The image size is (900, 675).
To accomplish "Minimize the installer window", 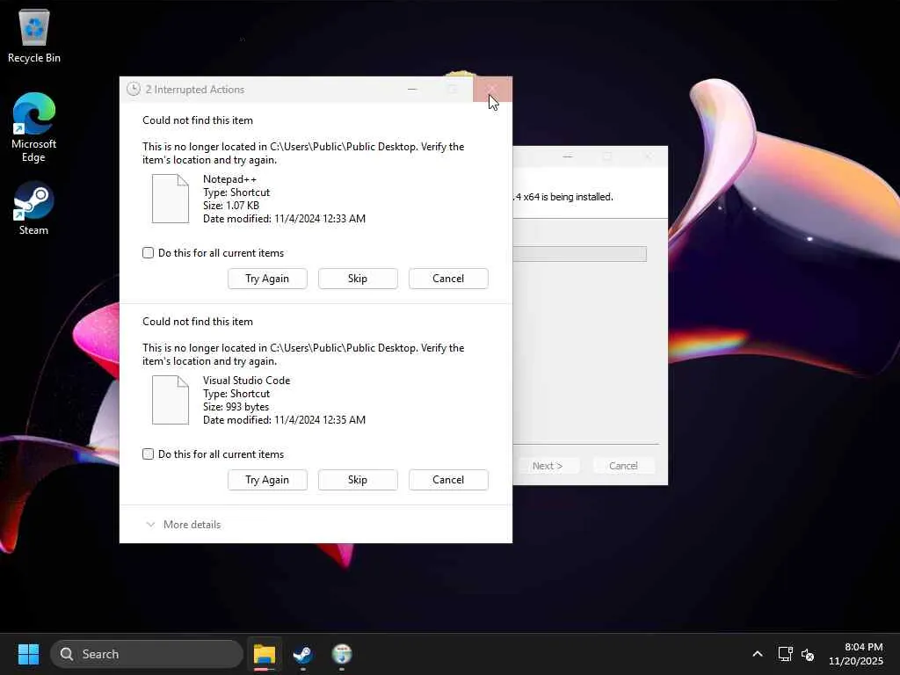I will coord(568,156).
